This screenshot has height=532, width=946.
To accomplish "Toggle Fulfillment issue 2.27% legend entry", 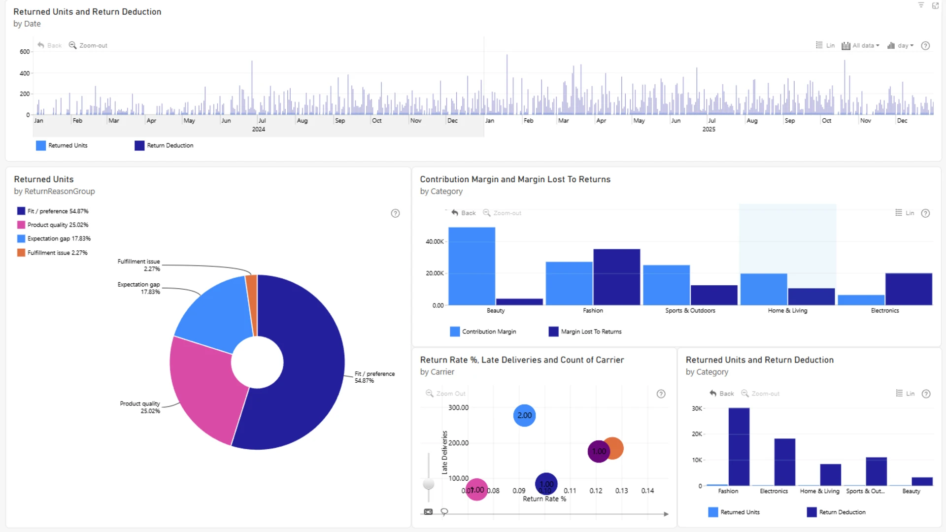I will [x=52, y=253].
